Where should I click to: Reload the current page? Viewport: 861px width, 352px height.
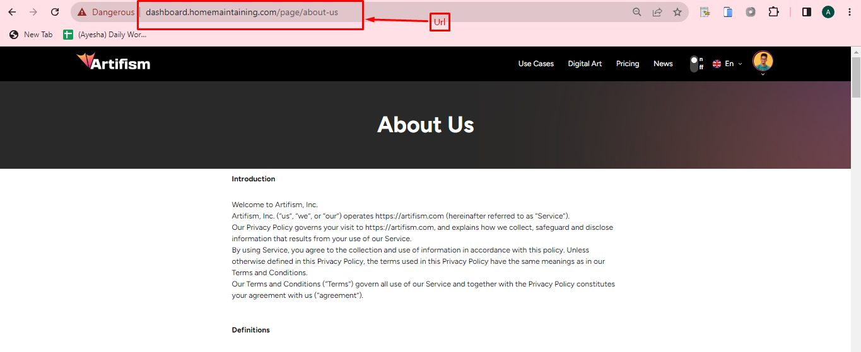[x=55, y=12]
